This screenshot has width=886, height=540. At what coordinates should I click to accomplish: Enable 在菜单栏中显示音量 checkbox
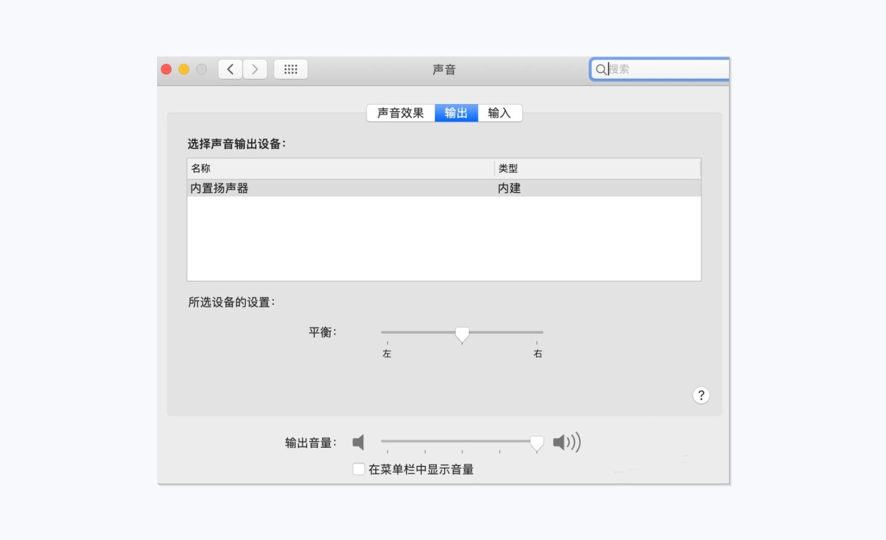tap(359, 469)
